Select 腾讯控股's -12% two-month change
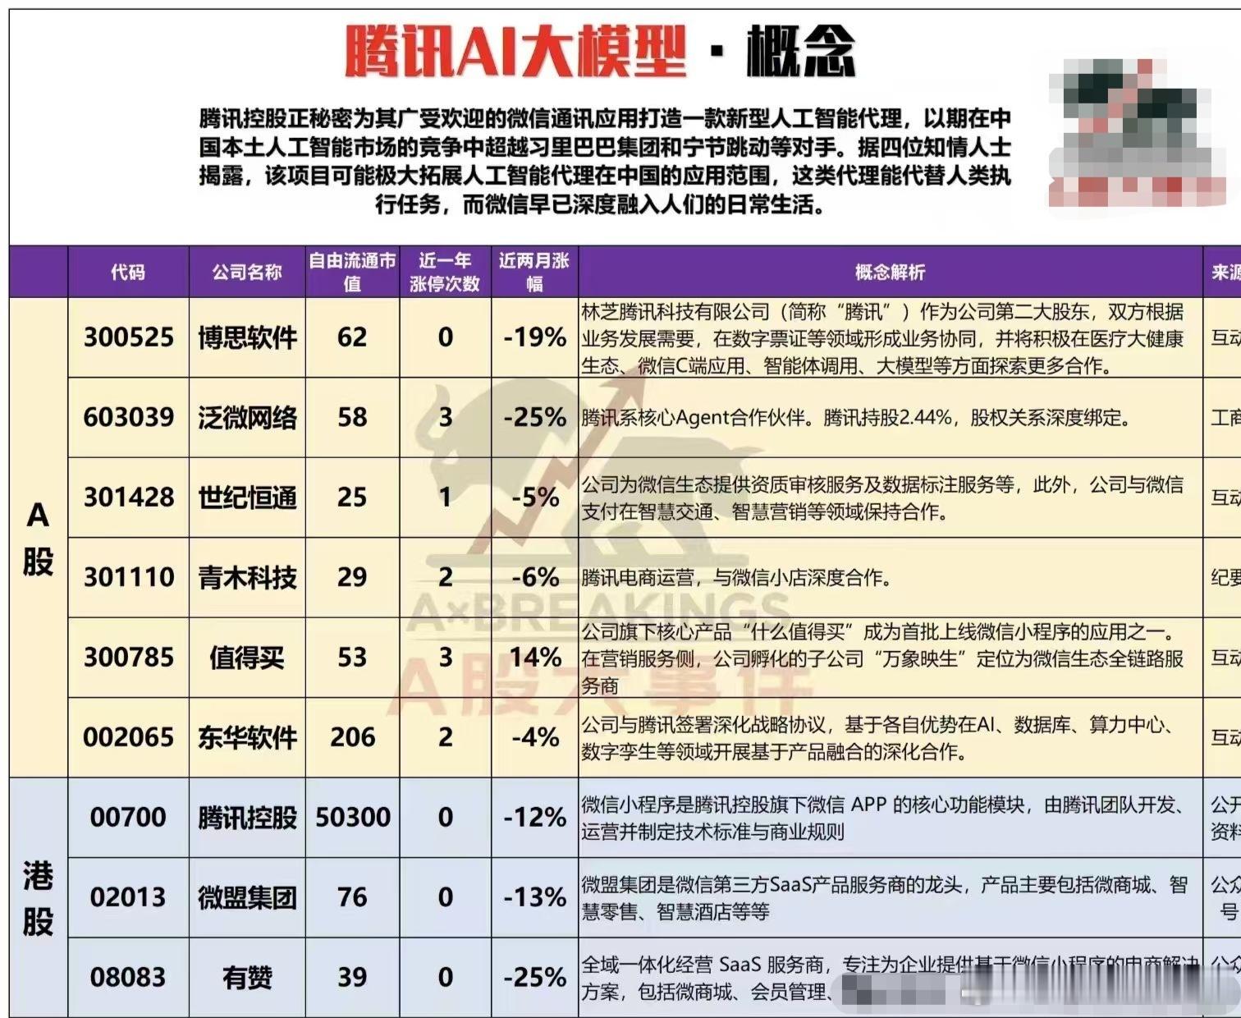 pos(535,818)
